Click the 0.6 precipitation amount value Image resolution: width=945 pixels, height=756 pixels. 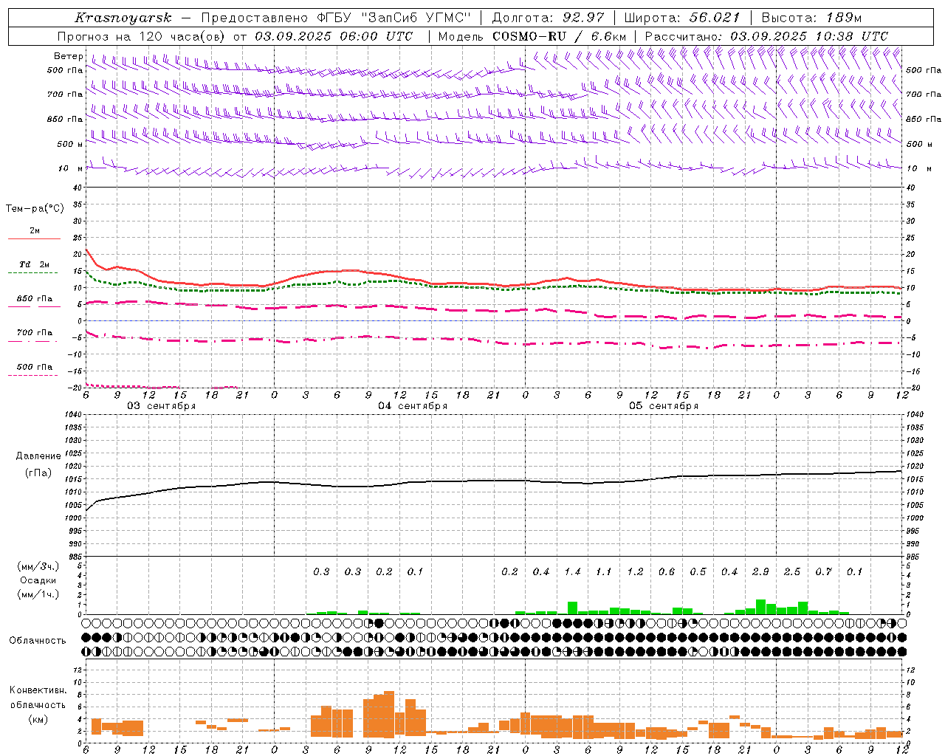667,571
